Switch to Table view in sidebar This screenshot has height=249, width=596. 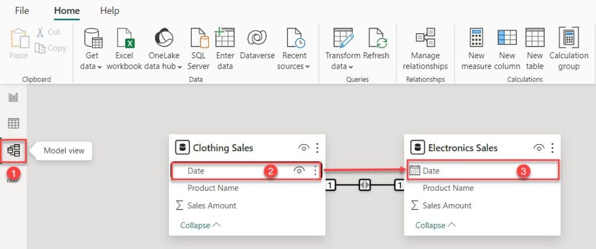(13, 123)
